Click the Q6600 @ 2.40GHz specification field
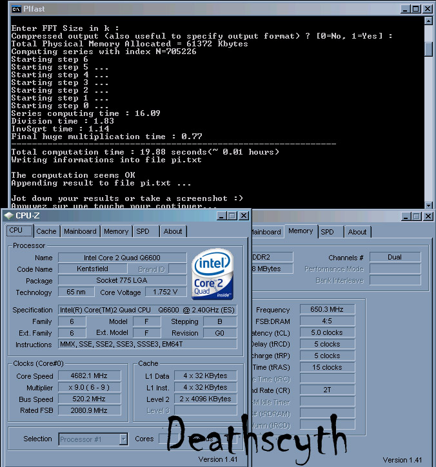Viewport: 436px width, 467px height. click(148, 310)
